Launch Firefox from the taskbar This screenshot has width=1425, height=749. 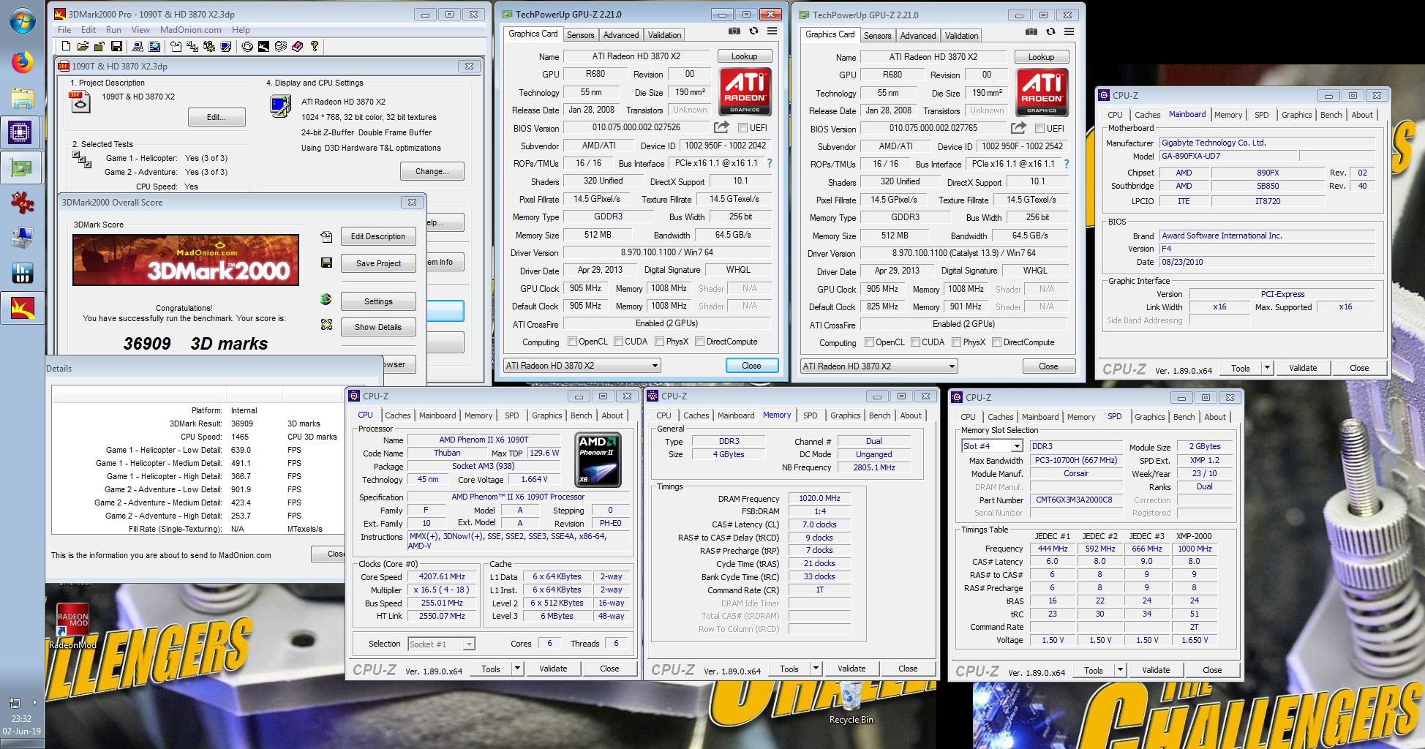tap(22, 61)
